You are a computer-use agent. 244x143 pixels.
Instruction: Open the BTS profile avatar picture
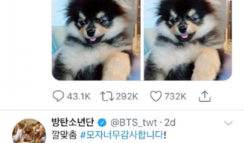(29, 131)
